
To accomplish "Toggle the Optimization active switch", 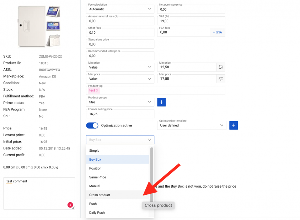I will [92, 125].
